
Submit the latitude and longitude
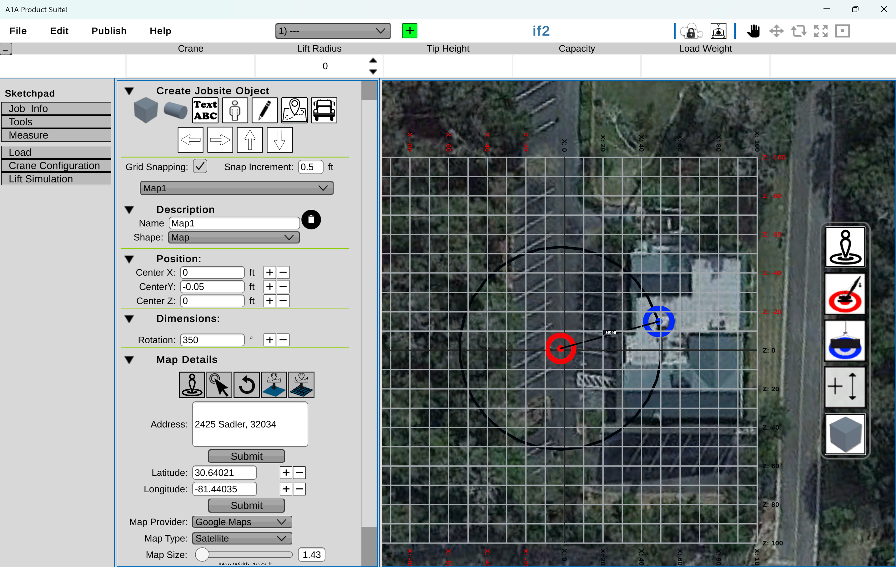pyautogui.click(x=246, y=505)
